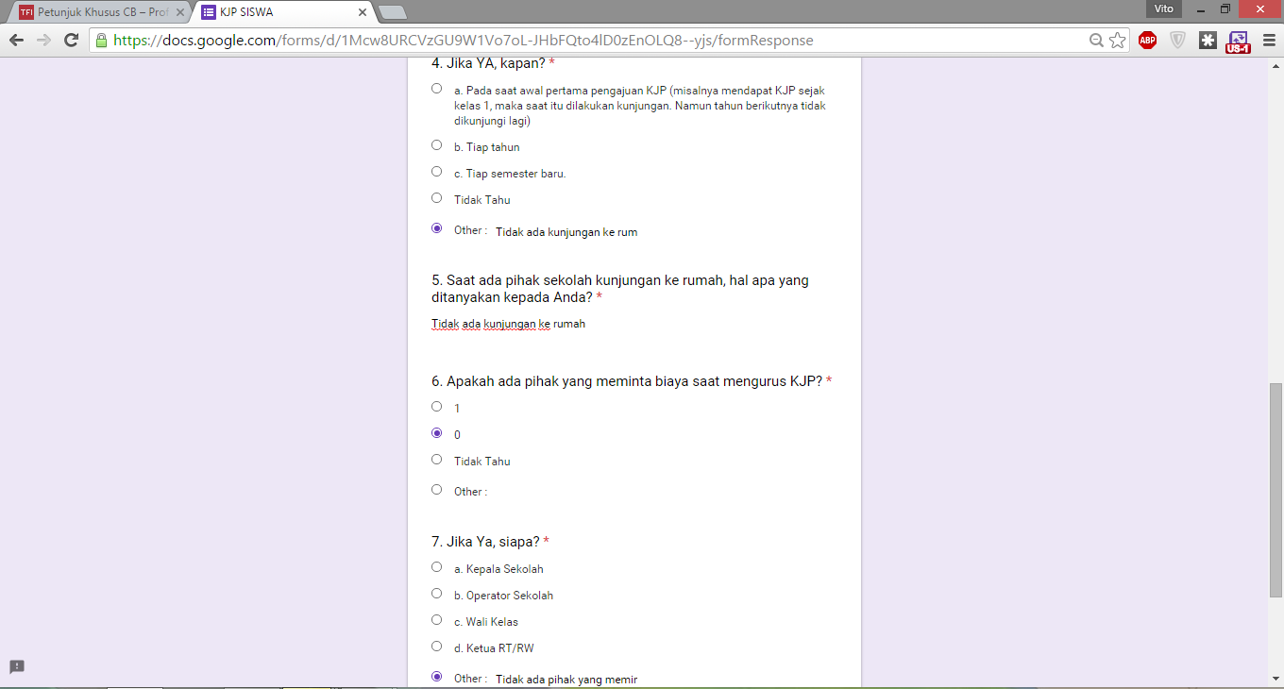Click the answer field for question 5
The height and width of the screenshot is (689, 1284).
coord(634,324)
